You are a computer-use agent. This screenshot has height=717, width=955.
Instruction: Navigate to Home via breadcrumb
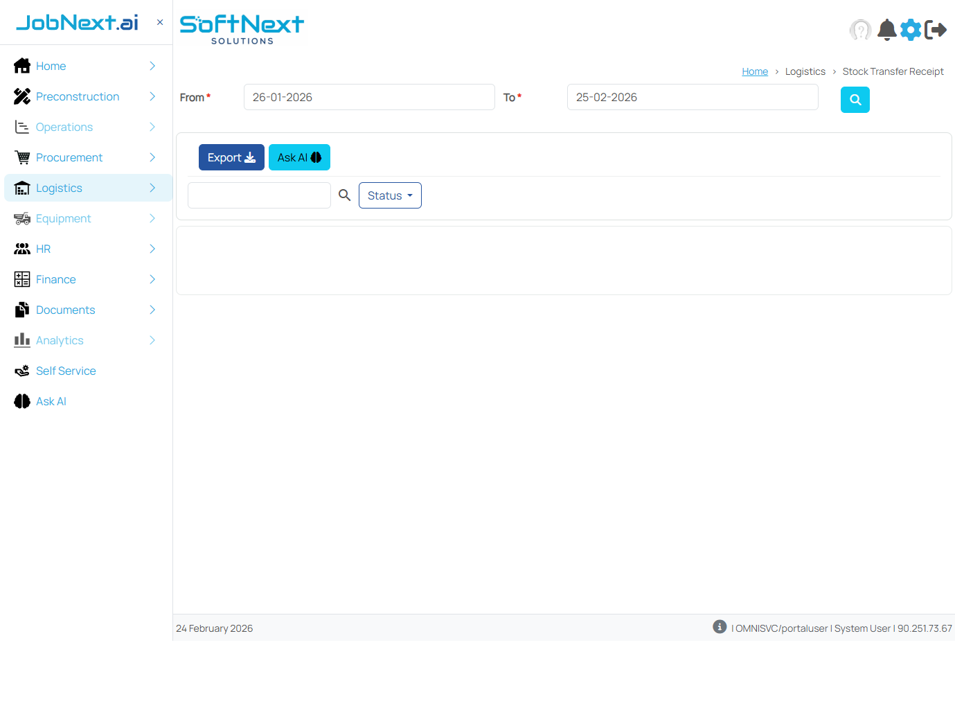(x=755, y=71)
